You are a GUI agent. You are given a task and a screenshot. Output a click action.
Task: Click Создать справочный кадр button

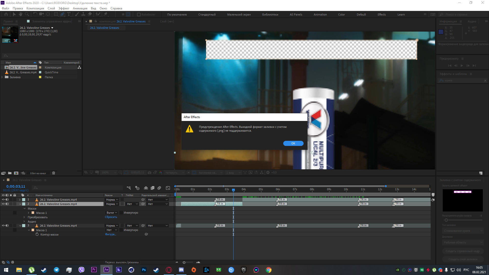coord(463,251)
